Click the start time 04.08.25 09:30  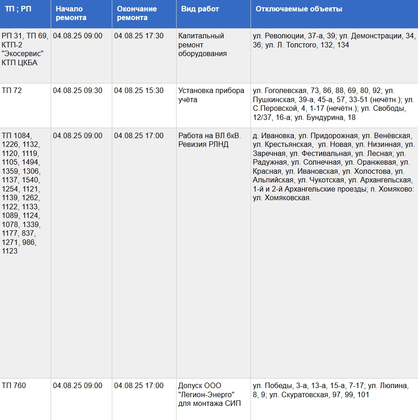coord(78,91)
